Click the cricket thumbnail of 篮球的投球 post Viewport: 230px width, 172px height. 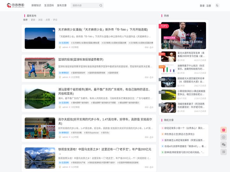pos(40,68)
